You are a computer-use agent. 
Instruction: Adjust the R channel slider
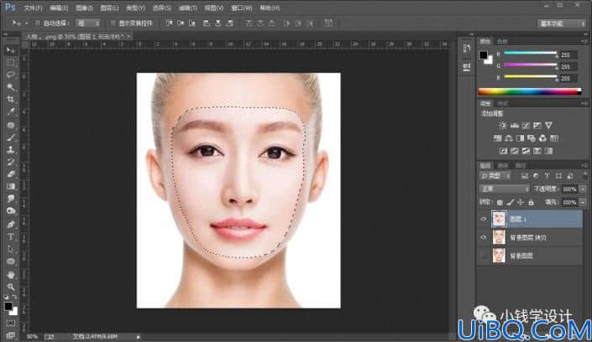pyautogui.click(x=530, y=53)
